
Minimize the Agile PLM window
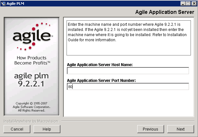182,4
